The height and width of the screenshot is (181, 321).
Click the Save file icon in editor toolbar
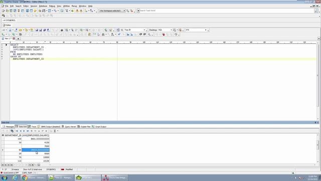coord(37,30)
